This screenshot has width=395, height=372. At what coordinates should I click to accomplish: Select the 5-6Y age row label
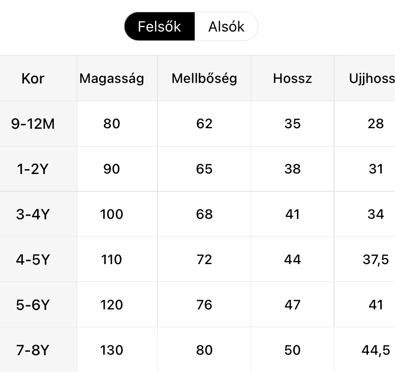click(x=33, y=305)
